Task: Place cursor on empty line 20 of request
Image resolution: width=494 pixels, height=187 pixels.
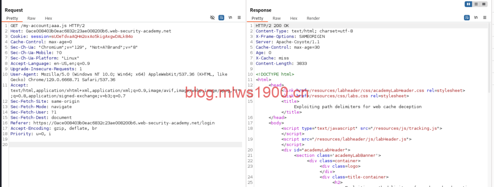Action: point(125,145)
